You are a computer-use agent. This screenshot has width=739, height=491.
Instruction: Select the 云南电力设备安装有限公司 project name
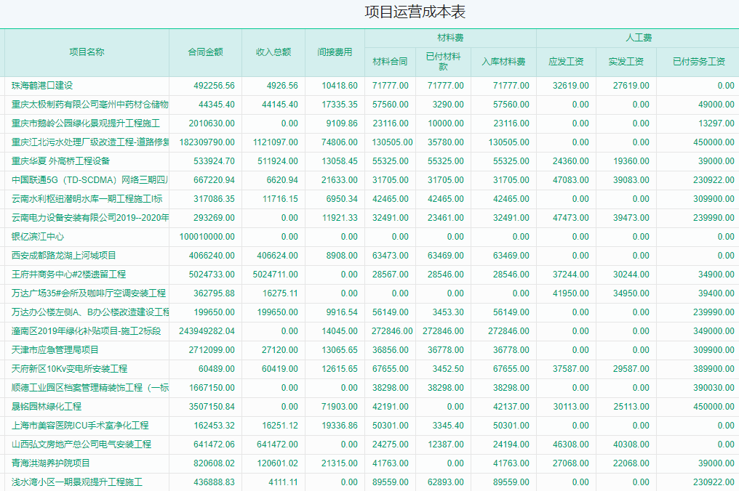(89, 217)
